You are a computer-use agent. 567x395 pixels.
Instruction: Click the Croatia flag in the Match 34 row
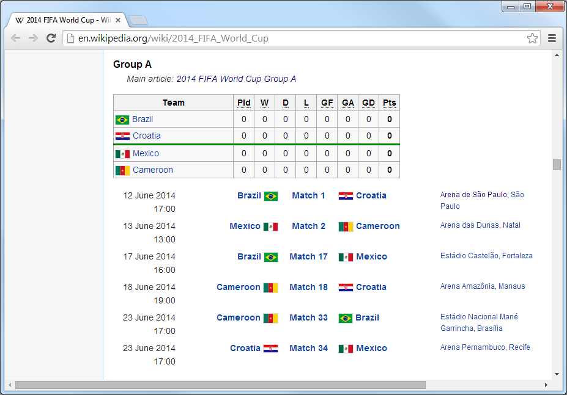coord(270,349)
